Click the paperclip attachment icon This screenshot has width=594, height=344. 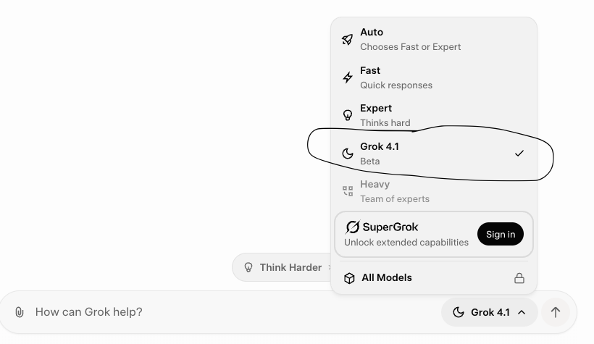click(x=20, y=312)
